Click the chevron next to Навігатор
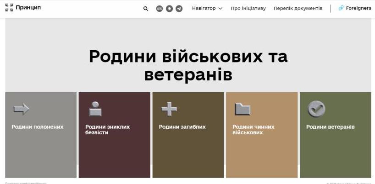Image resolution: width=375 pixels, height=184 pixels. [x=221, y=8]
